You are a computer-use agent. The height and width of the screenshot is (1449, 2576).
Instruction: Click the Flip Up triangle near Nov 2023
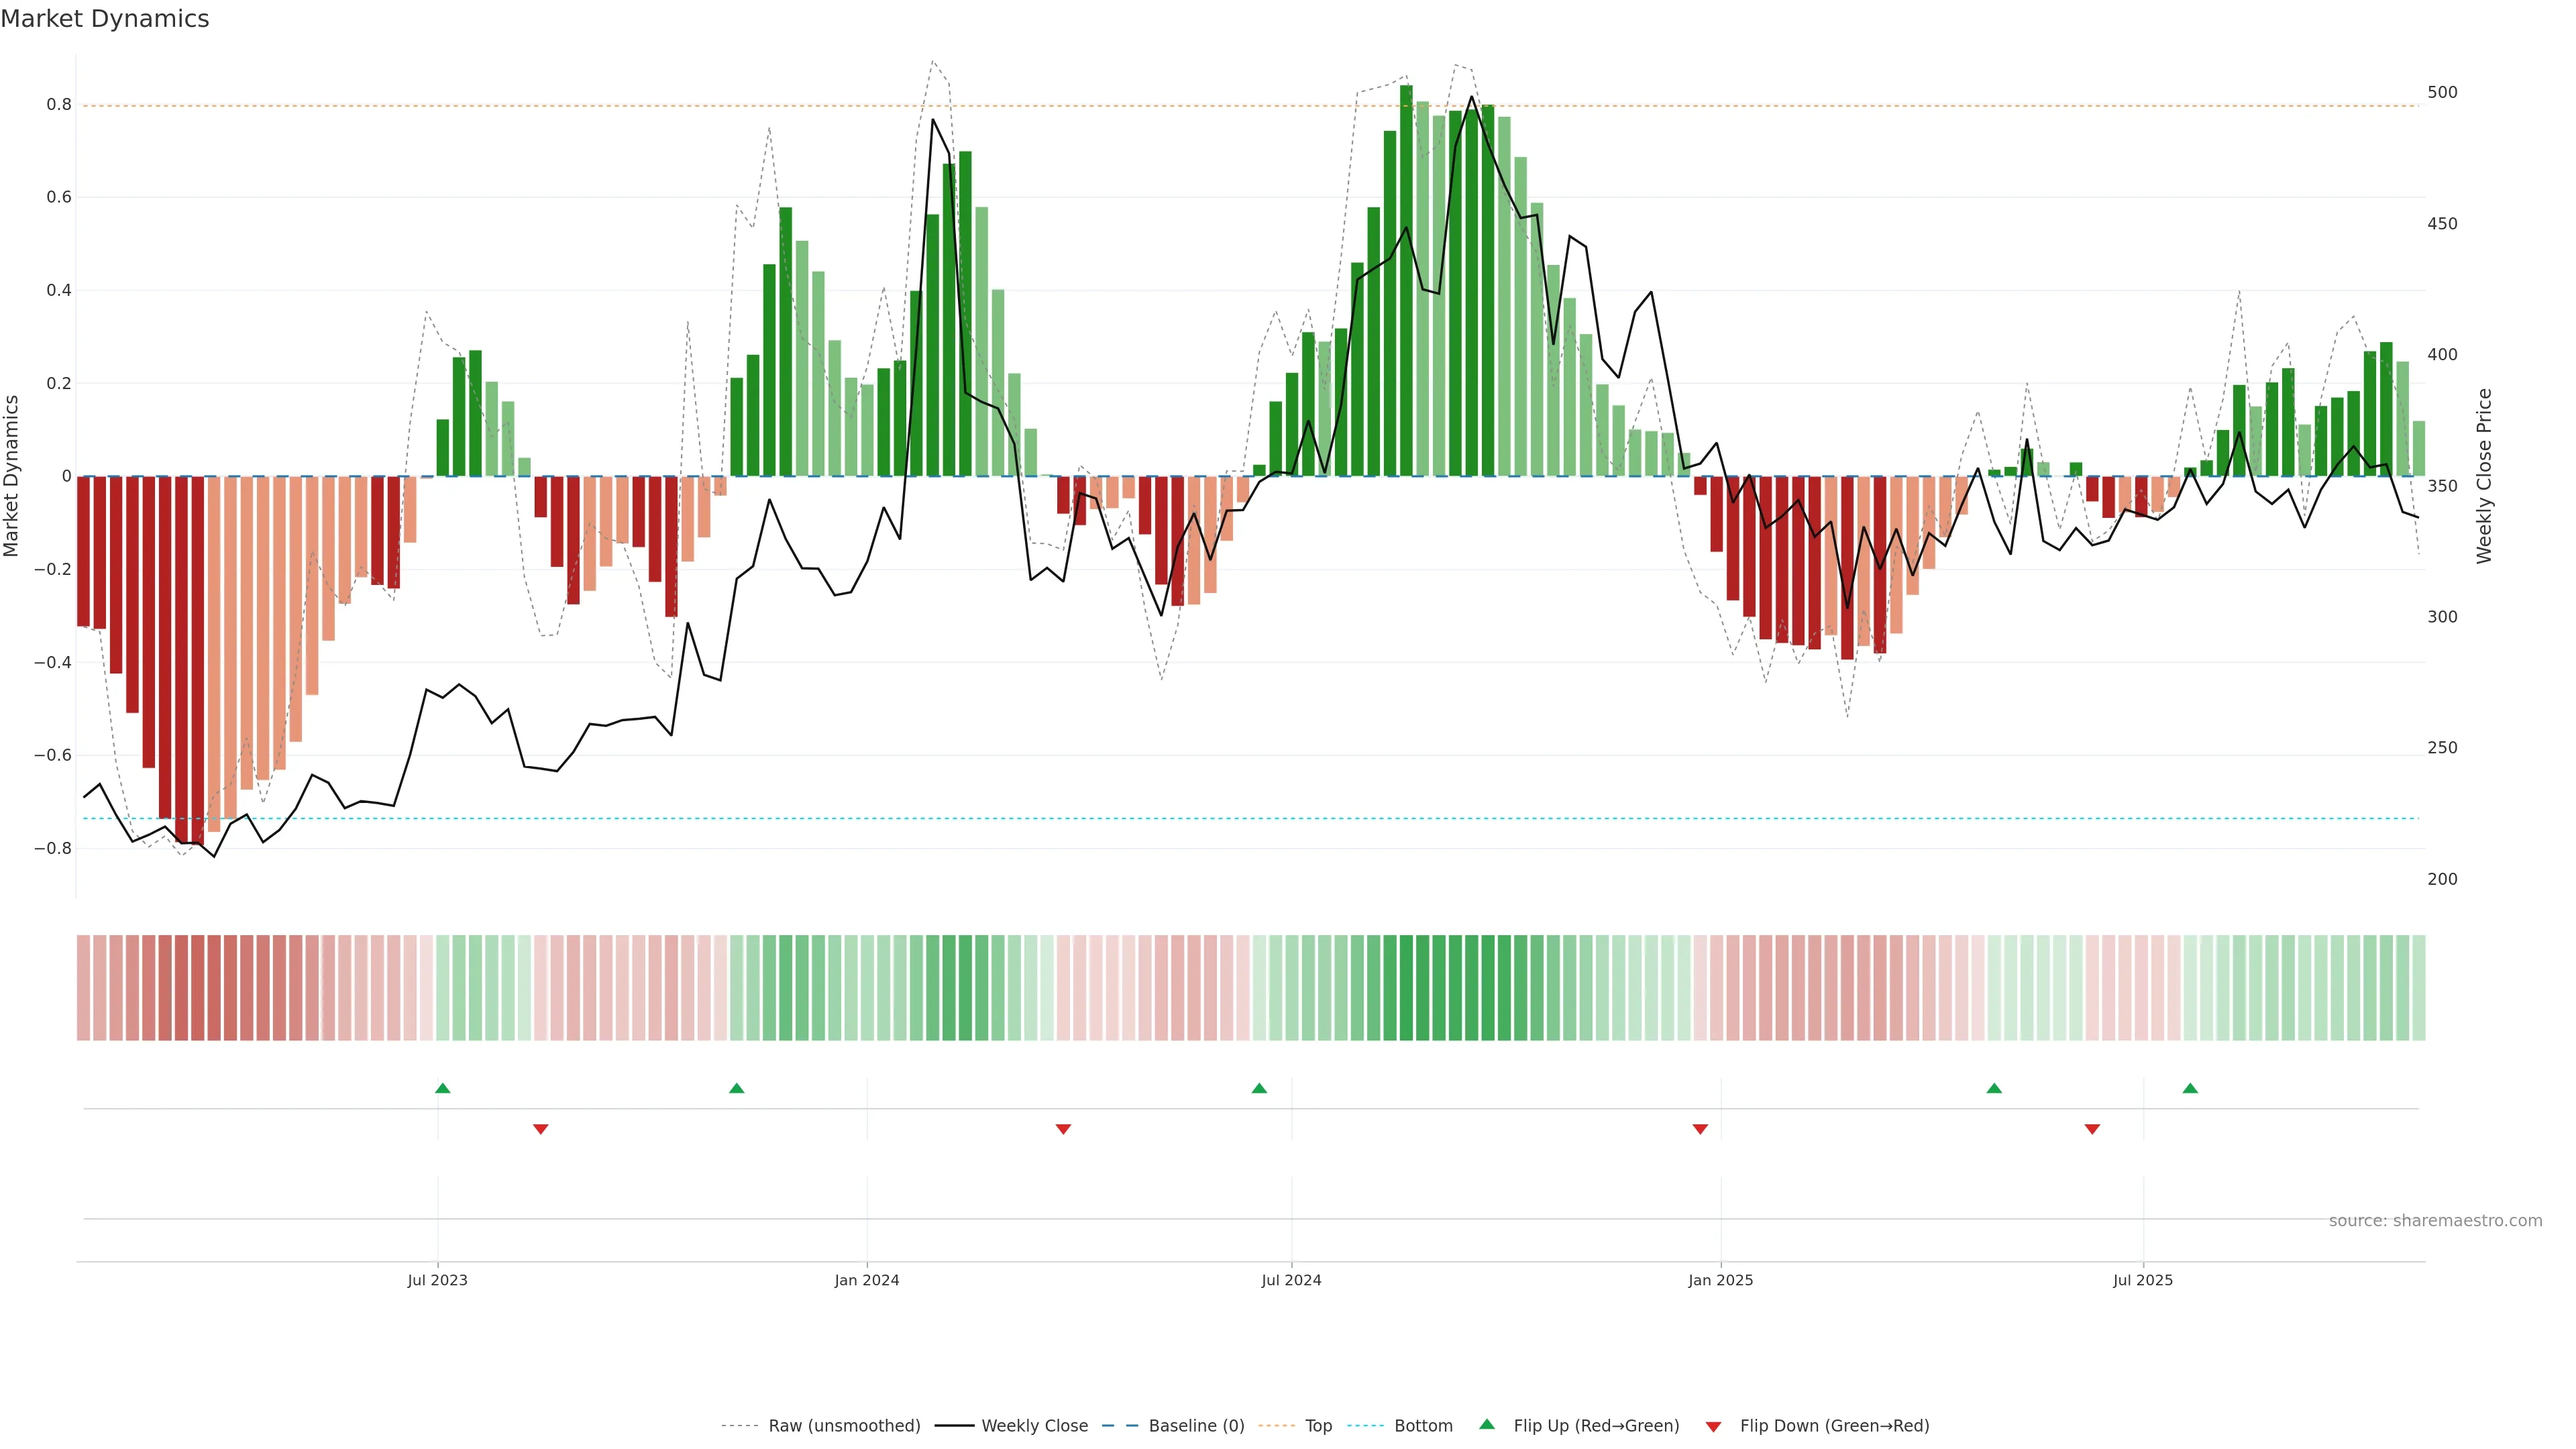737,1088
